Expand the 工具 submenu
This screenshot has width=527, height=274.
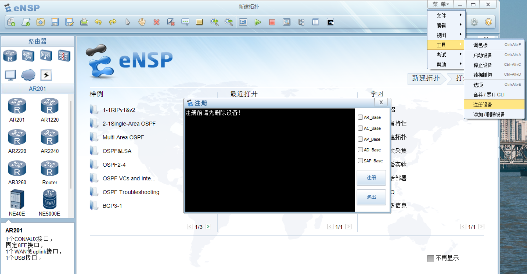(x=446, y=45)
